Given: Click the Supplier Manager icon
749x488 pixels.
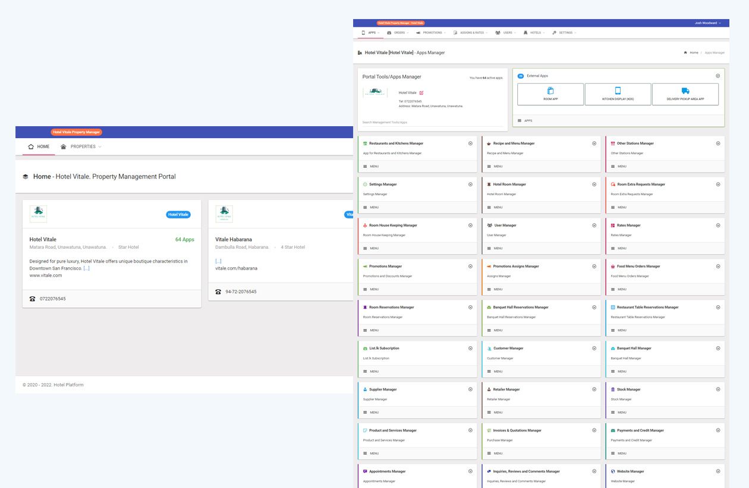Looking at the screenshot, I should point(365,389).
